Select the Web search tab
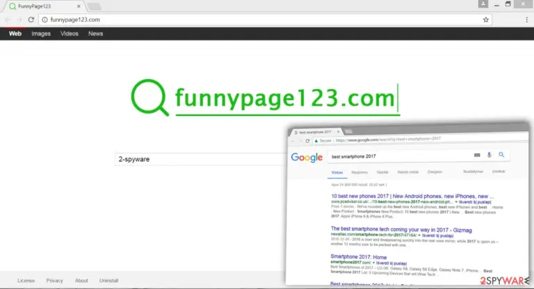534x289 pixels. (x=15, y=34)
